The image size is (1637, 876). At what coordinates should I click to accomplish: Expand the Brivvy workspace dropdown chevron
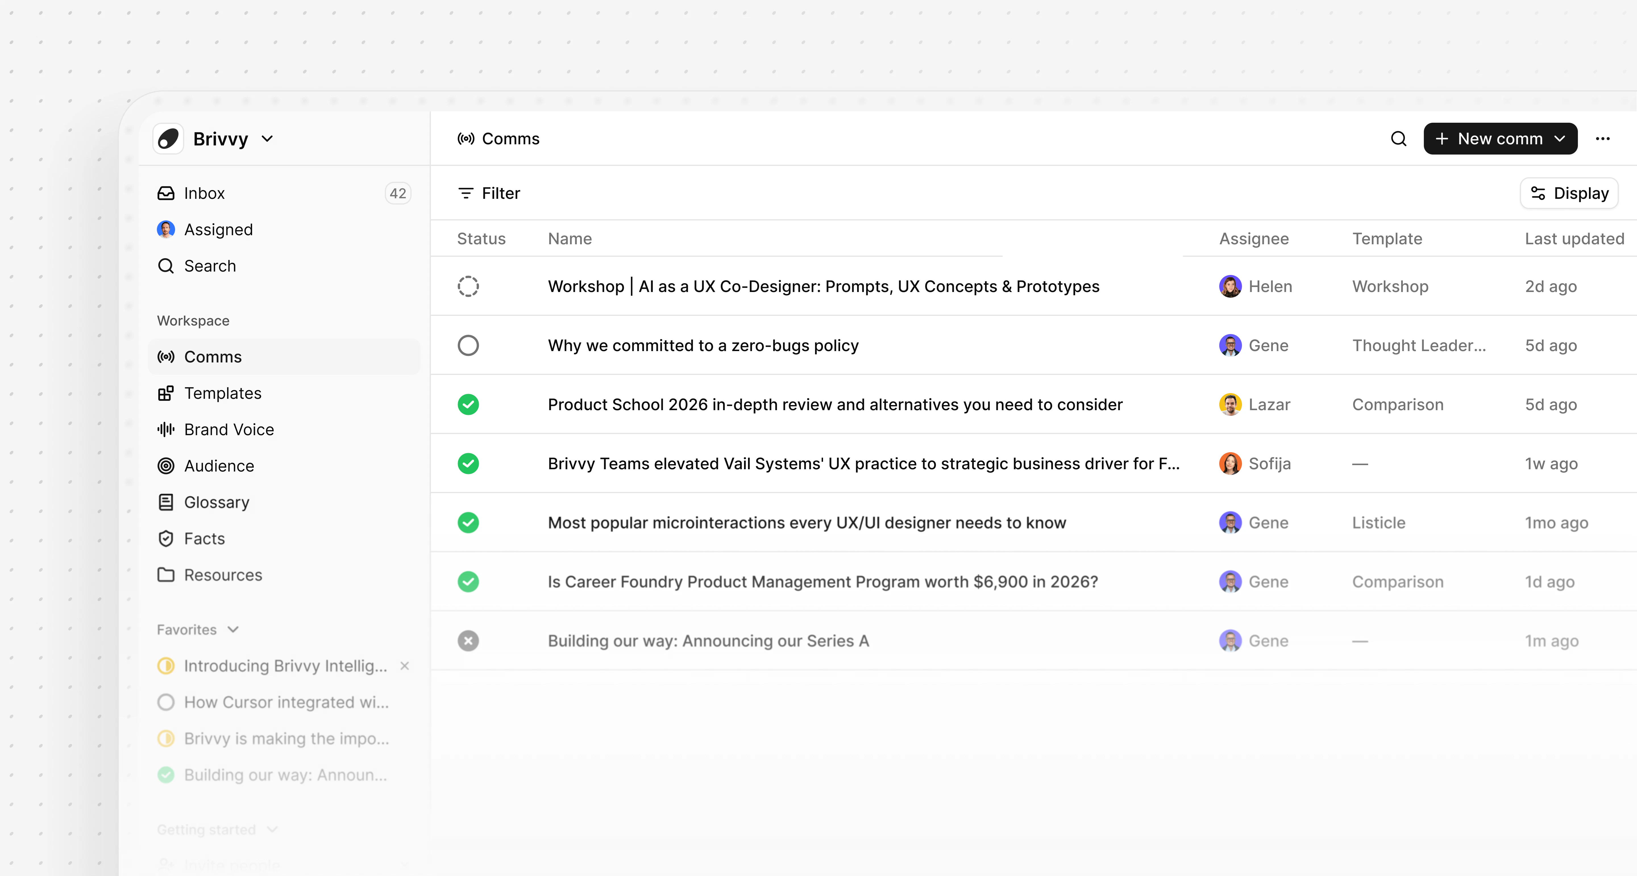point(267,139)
